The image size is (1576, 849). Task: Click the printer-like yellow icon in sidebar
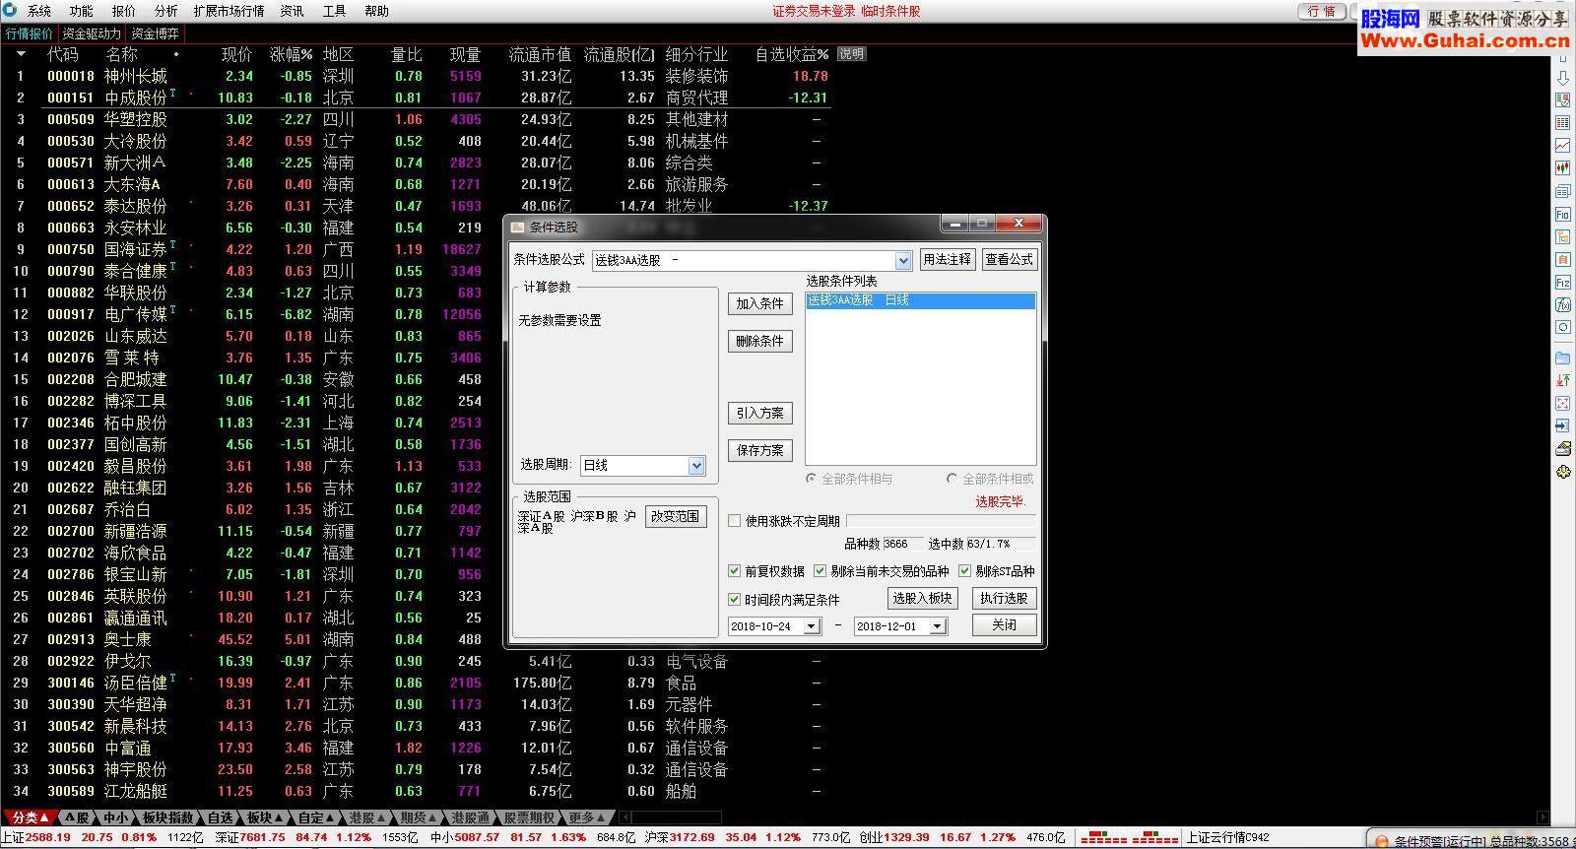click(x=1562, y=448)
